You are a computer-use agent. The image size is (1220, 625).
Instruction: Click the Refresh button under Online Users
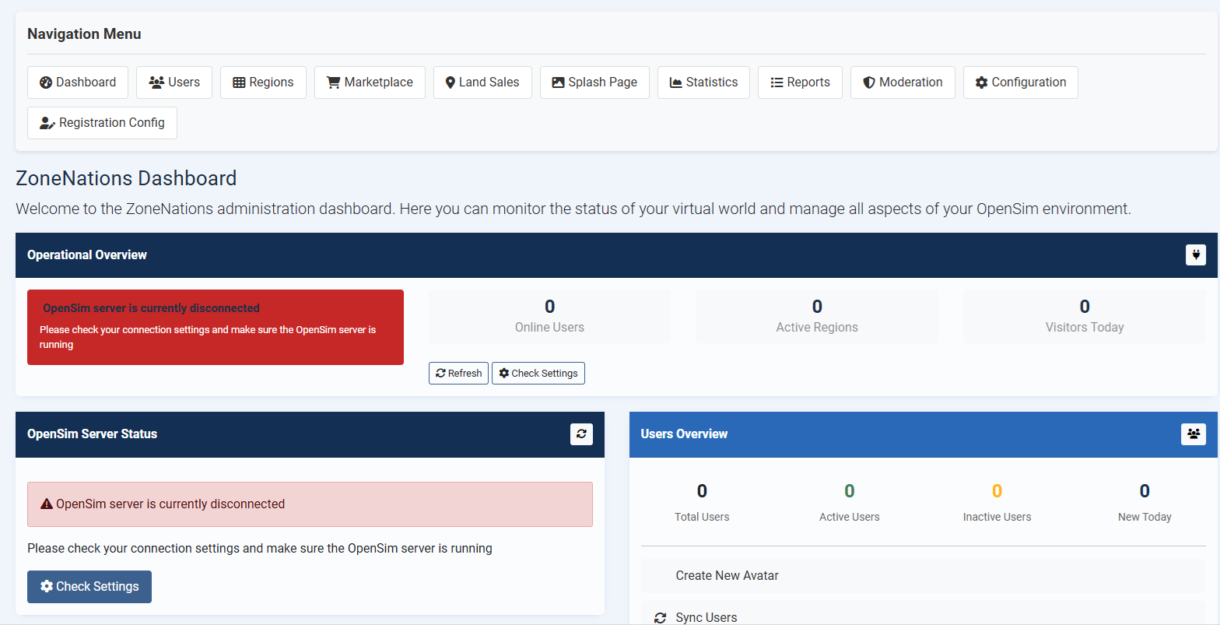(458, 373)
